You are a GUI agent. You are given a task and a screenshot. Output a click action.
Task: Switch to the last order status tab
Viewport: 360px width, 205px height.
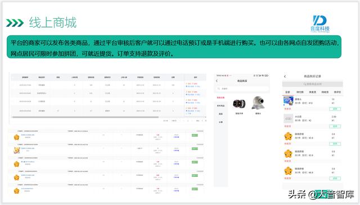337,92
